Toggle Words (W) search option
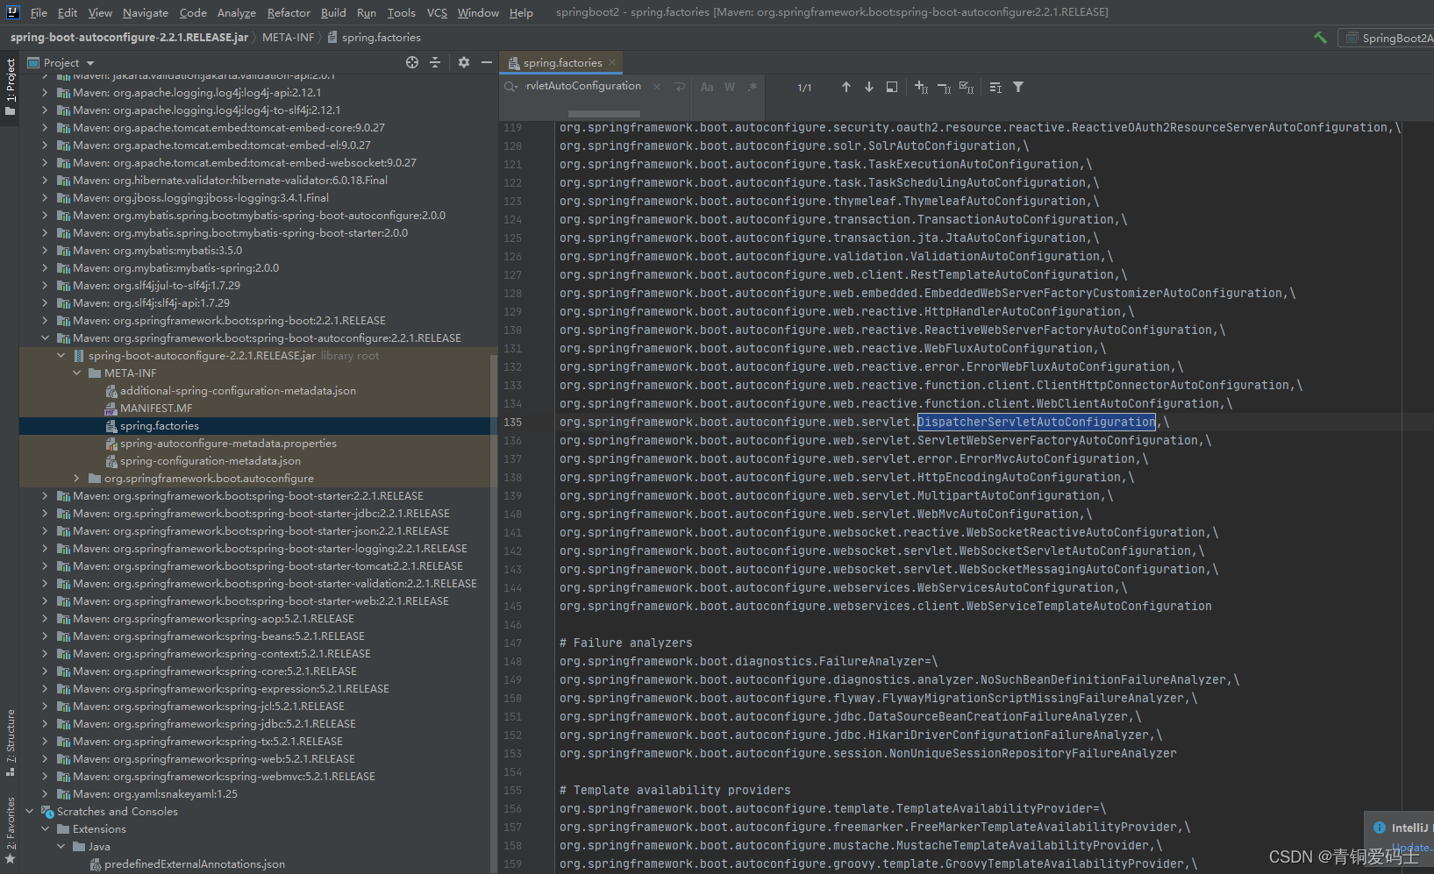The image size is (1434, 874). click(x=730, y=87)
